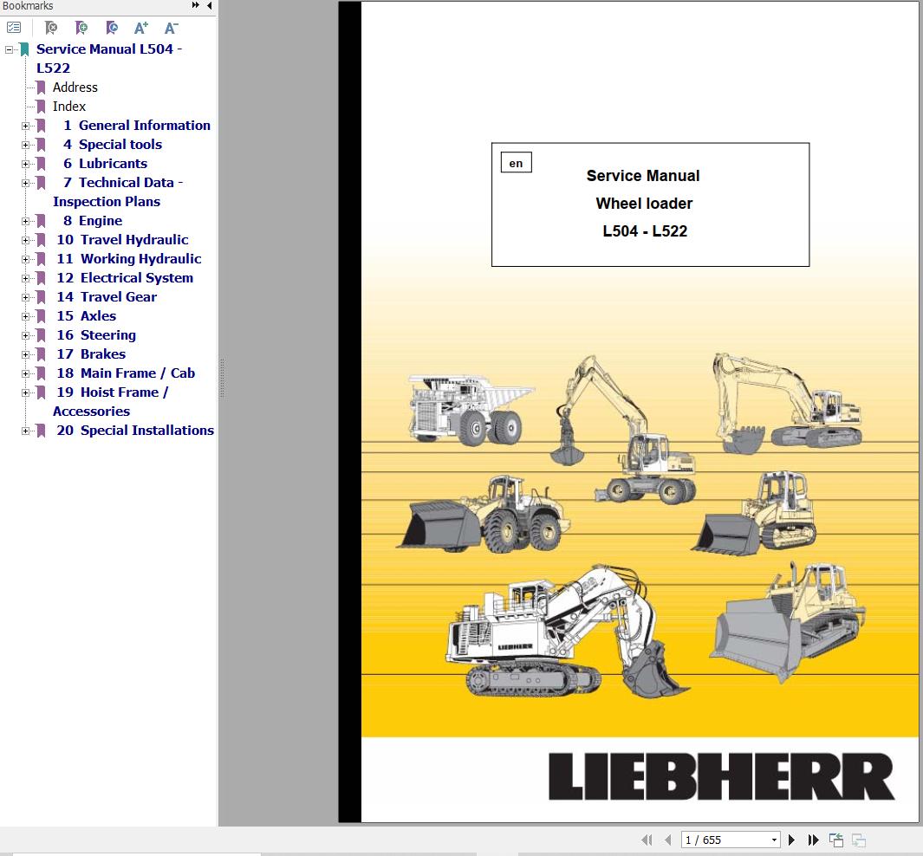Screen dimensions: 923x856
Task: Open the 12 Electrical System bookmark
Action: point(125,278)
